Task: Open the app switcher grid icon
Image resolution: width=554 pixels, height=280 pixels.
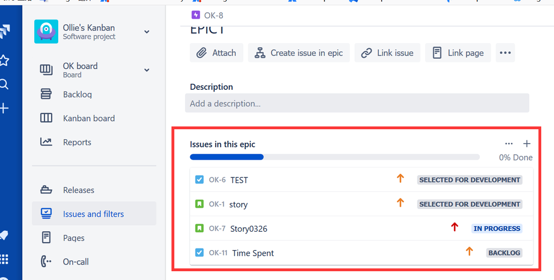Action: (3, 259)
